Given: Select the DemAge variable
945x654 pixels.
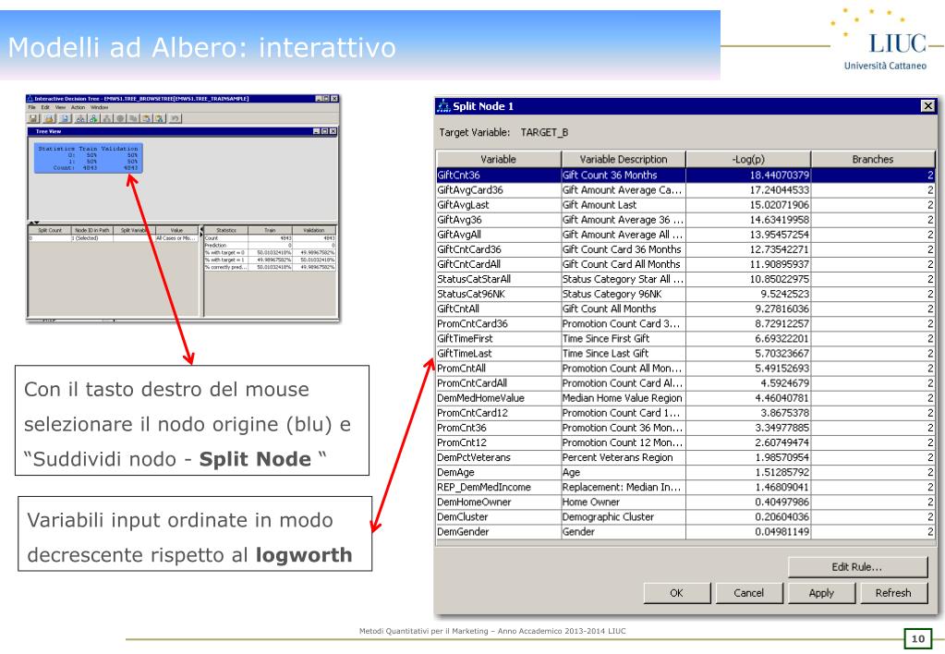Looking at the screenshot, I should pos(499,472).
